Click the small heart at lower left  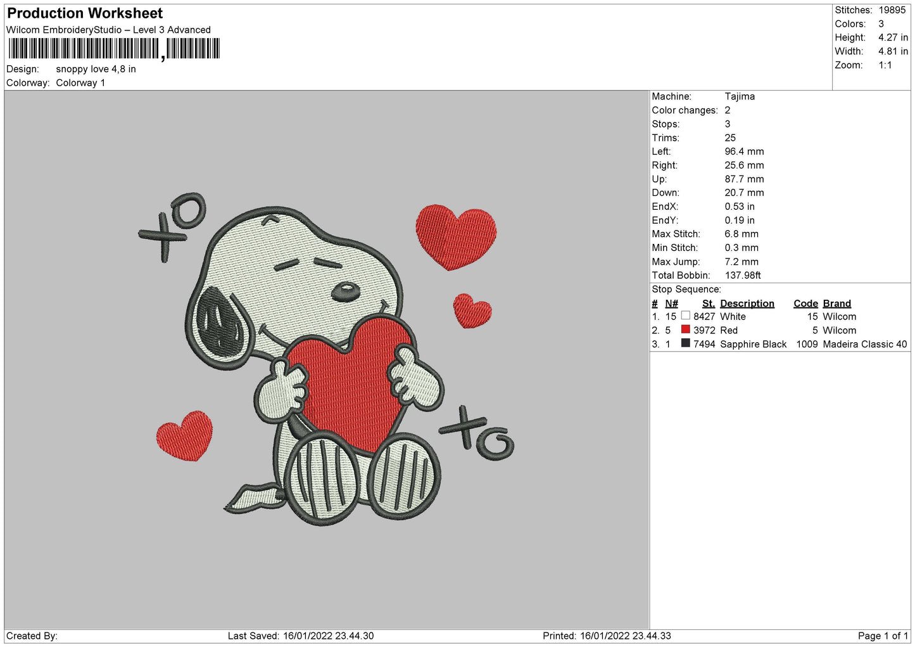pyautogui.click(x=185, y=435)
